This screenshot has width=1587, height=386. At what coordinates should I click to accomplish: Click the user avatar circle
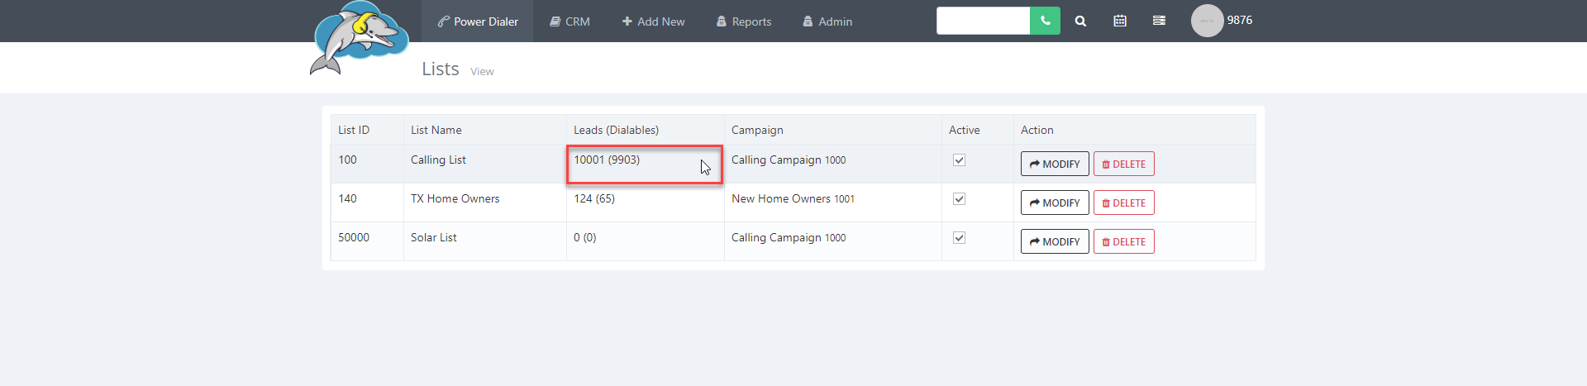(1207, 21)
